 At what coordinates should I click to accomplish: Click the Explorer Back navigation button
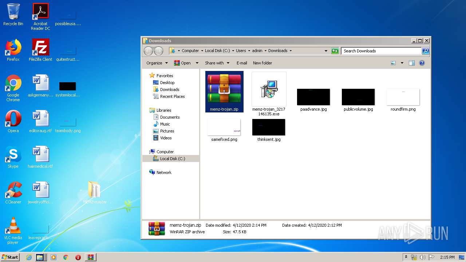[148, 51]
